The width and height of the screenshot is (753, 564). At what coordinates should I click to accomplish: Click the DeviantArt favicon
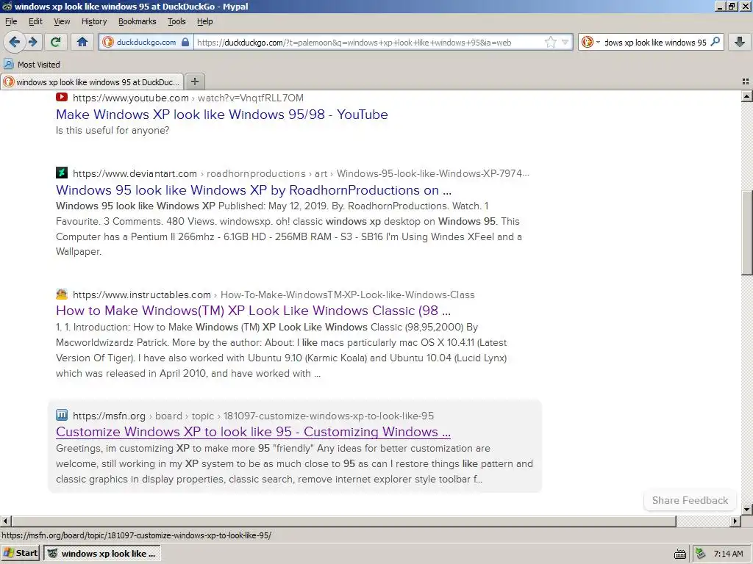[62, 173]
